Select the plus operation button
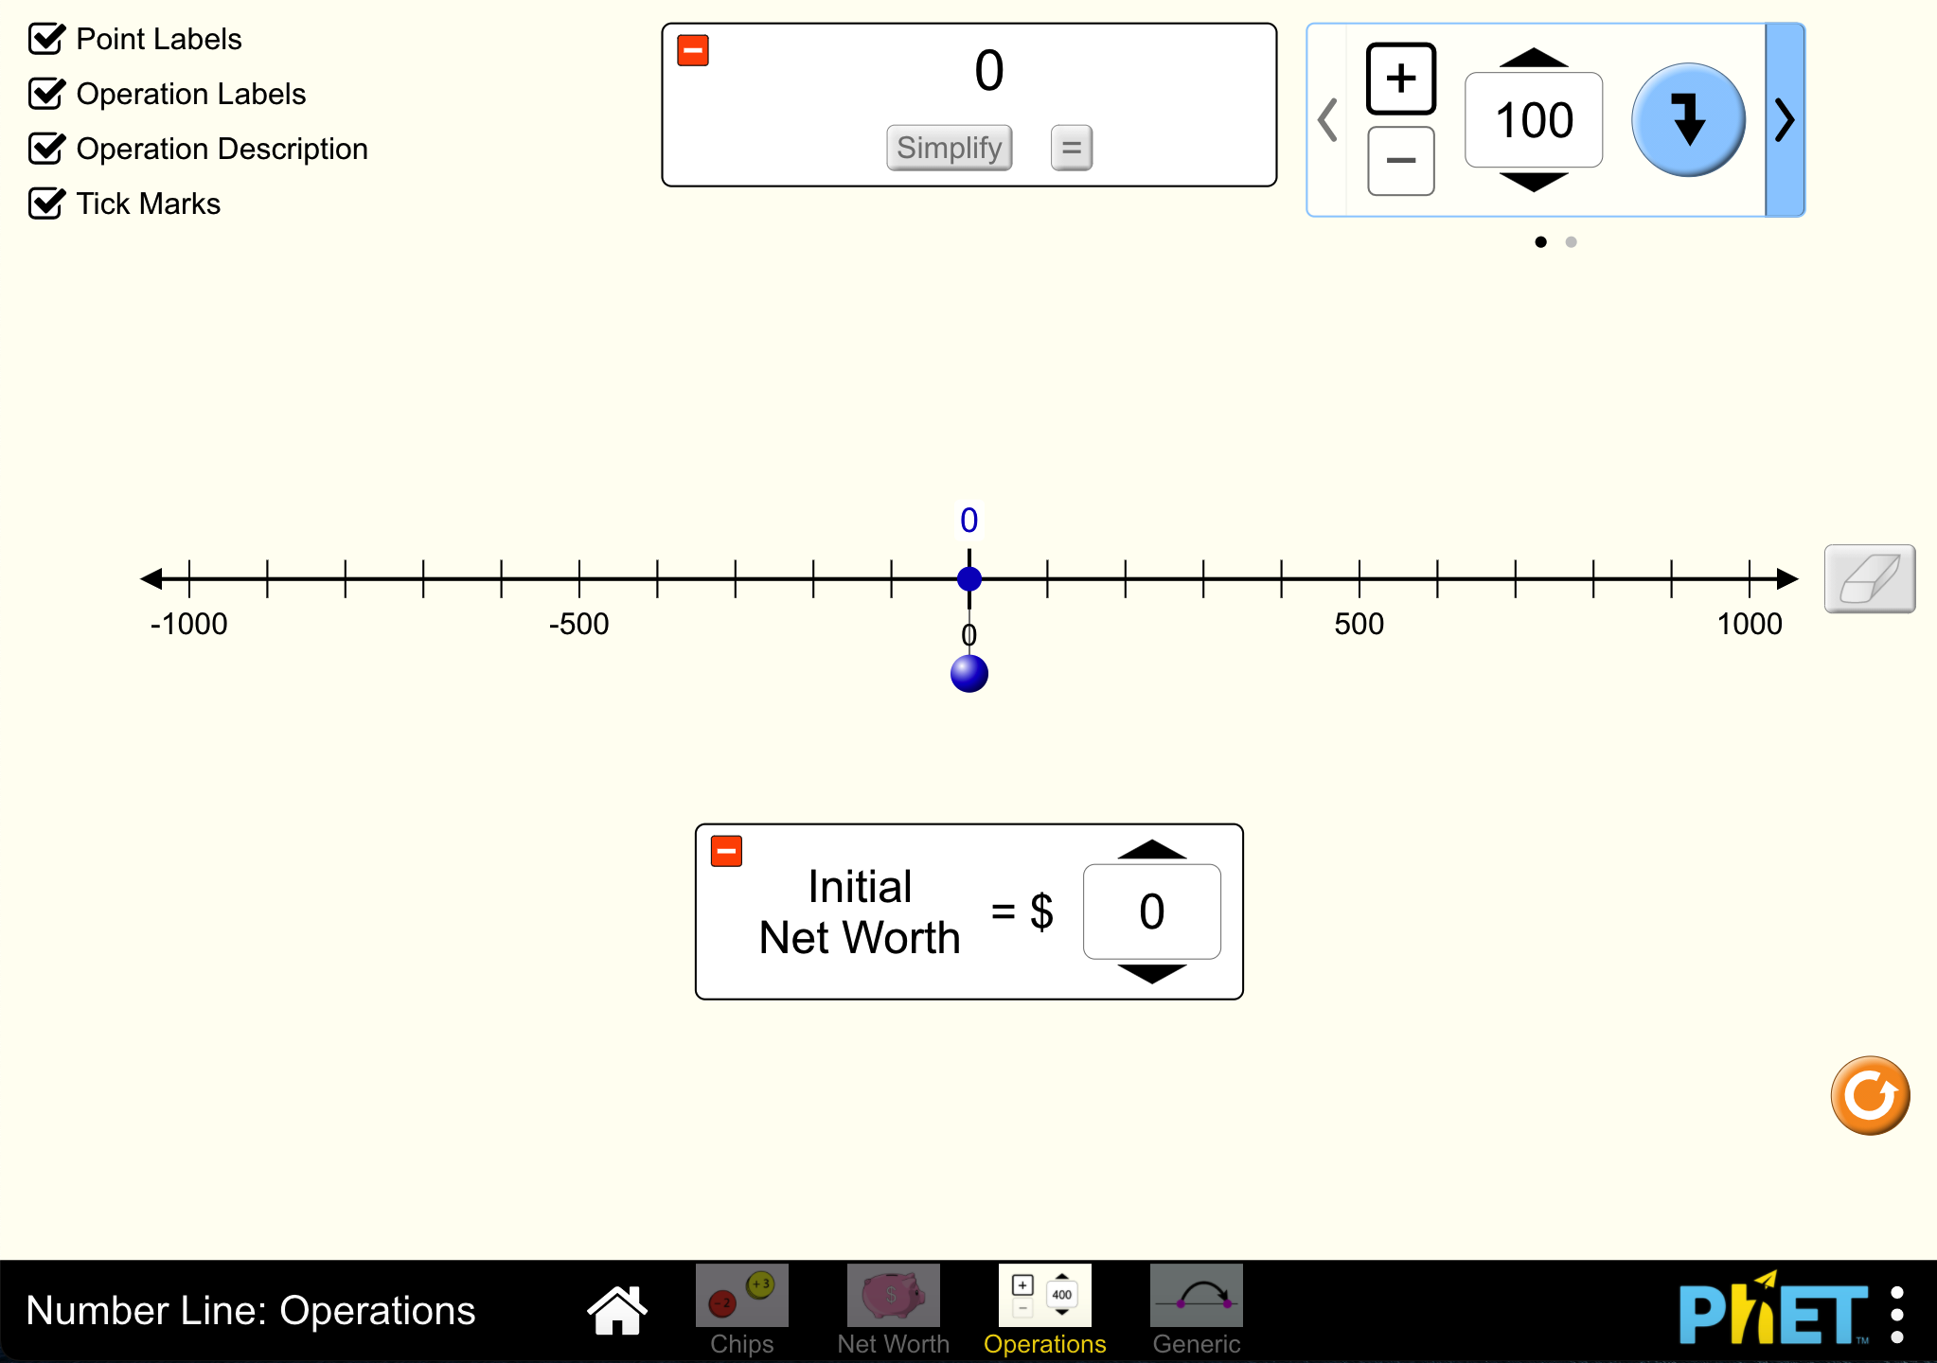The image size is (1937, 1363). [x=1400, y=79]
